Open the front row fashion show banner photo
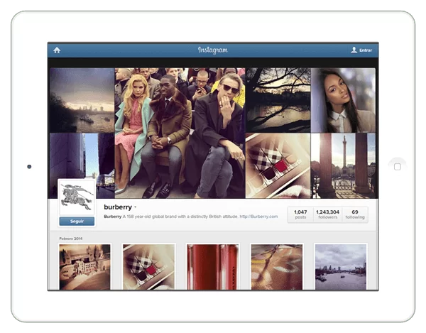 [180, 133]
